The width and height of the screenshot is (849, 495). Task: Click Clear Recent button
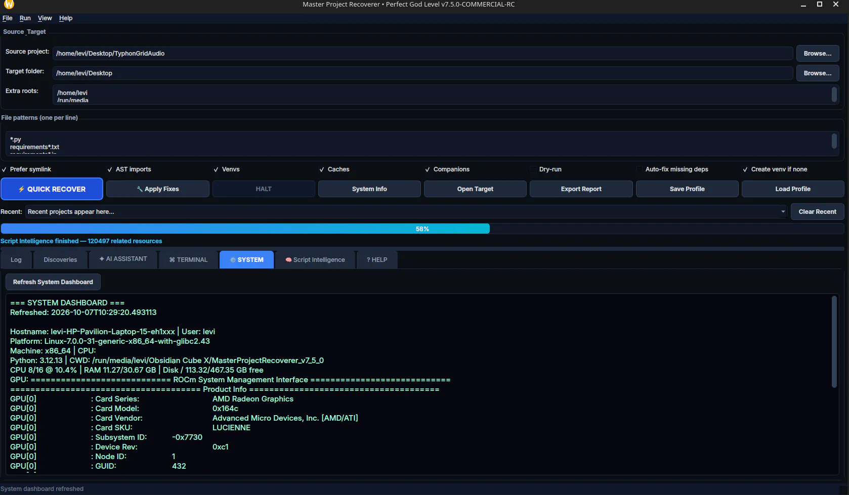click(x=818, y=212)
